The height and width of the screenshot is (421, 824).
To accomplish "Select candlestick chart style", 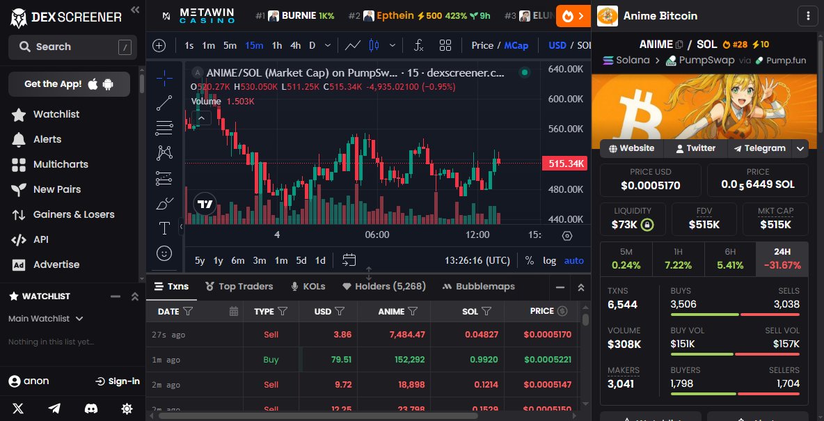I will (374, 45).
